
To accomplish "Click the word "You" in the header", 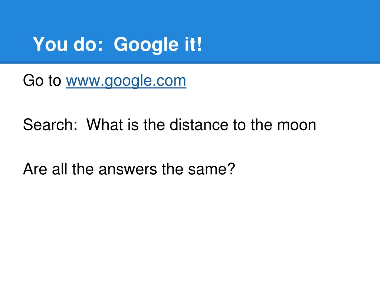I will pyautogui.click(x=50, y=45).
